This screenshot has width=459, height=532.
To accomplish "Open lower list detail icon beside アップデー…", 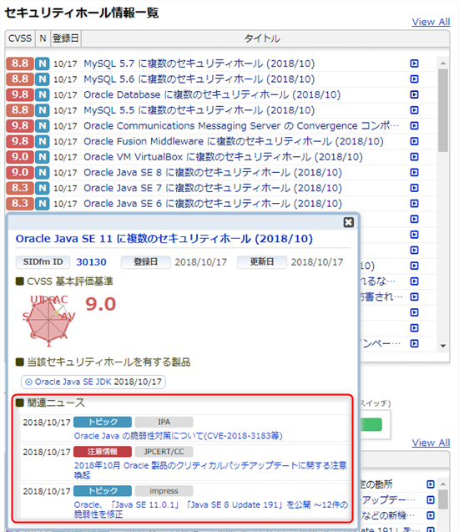I will click(x=430, y=499).
